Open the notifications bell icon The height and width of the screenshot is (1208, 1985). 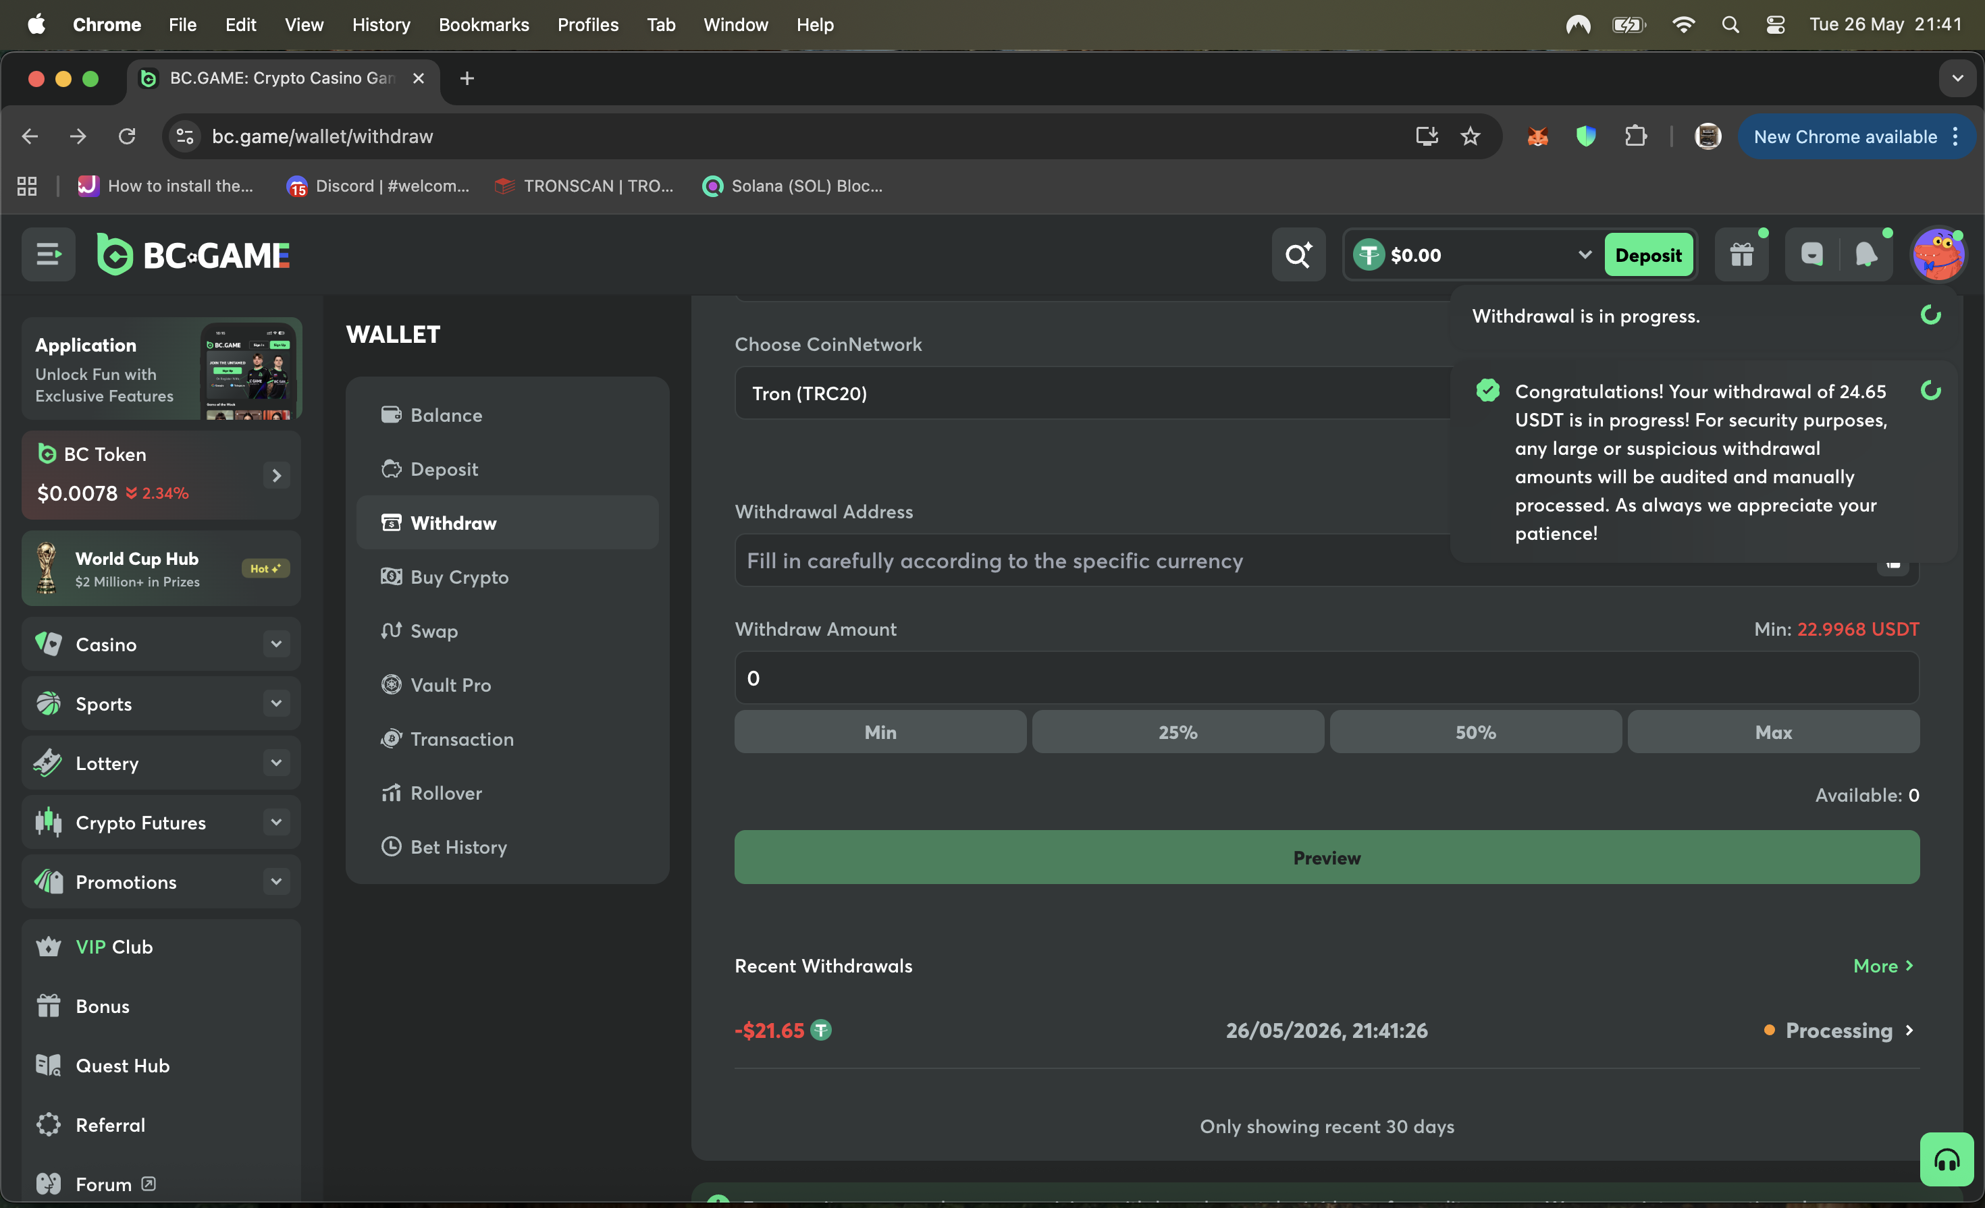click(1865, 254)
